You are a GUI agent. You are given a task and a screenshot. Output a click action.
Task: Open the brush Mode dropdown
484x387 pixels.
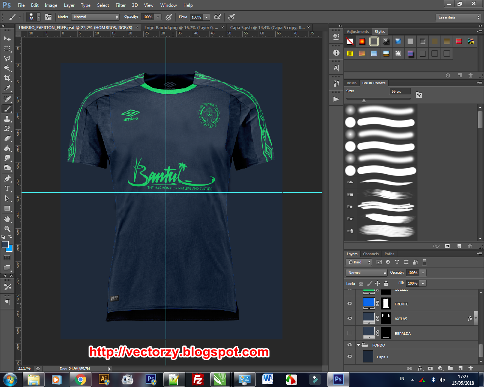(95, 17)
